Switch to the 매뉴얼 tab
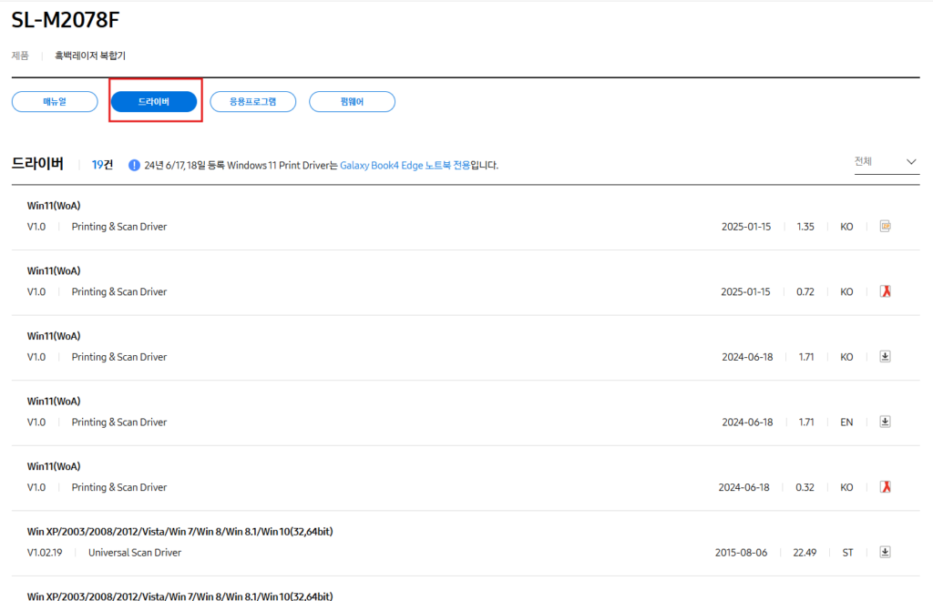This screenshot has height=601, width=933. (x=55, y=102)
